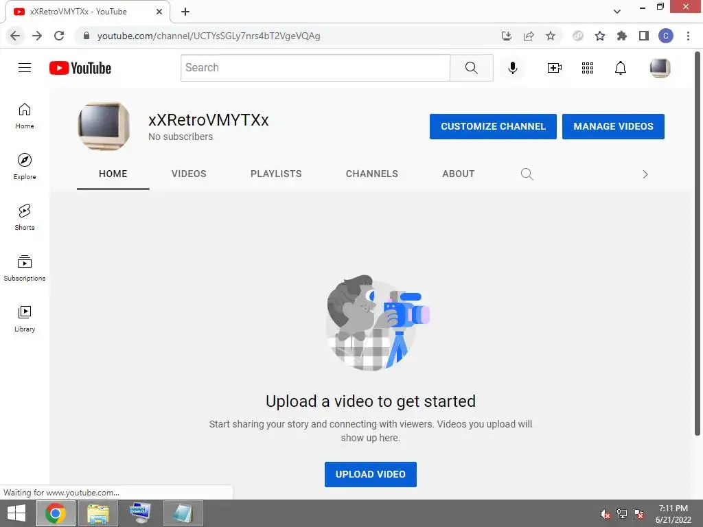Switch to the VIDEOS tab
The image size is (703, 527).
pyautogui.click(x=189, y=174)
